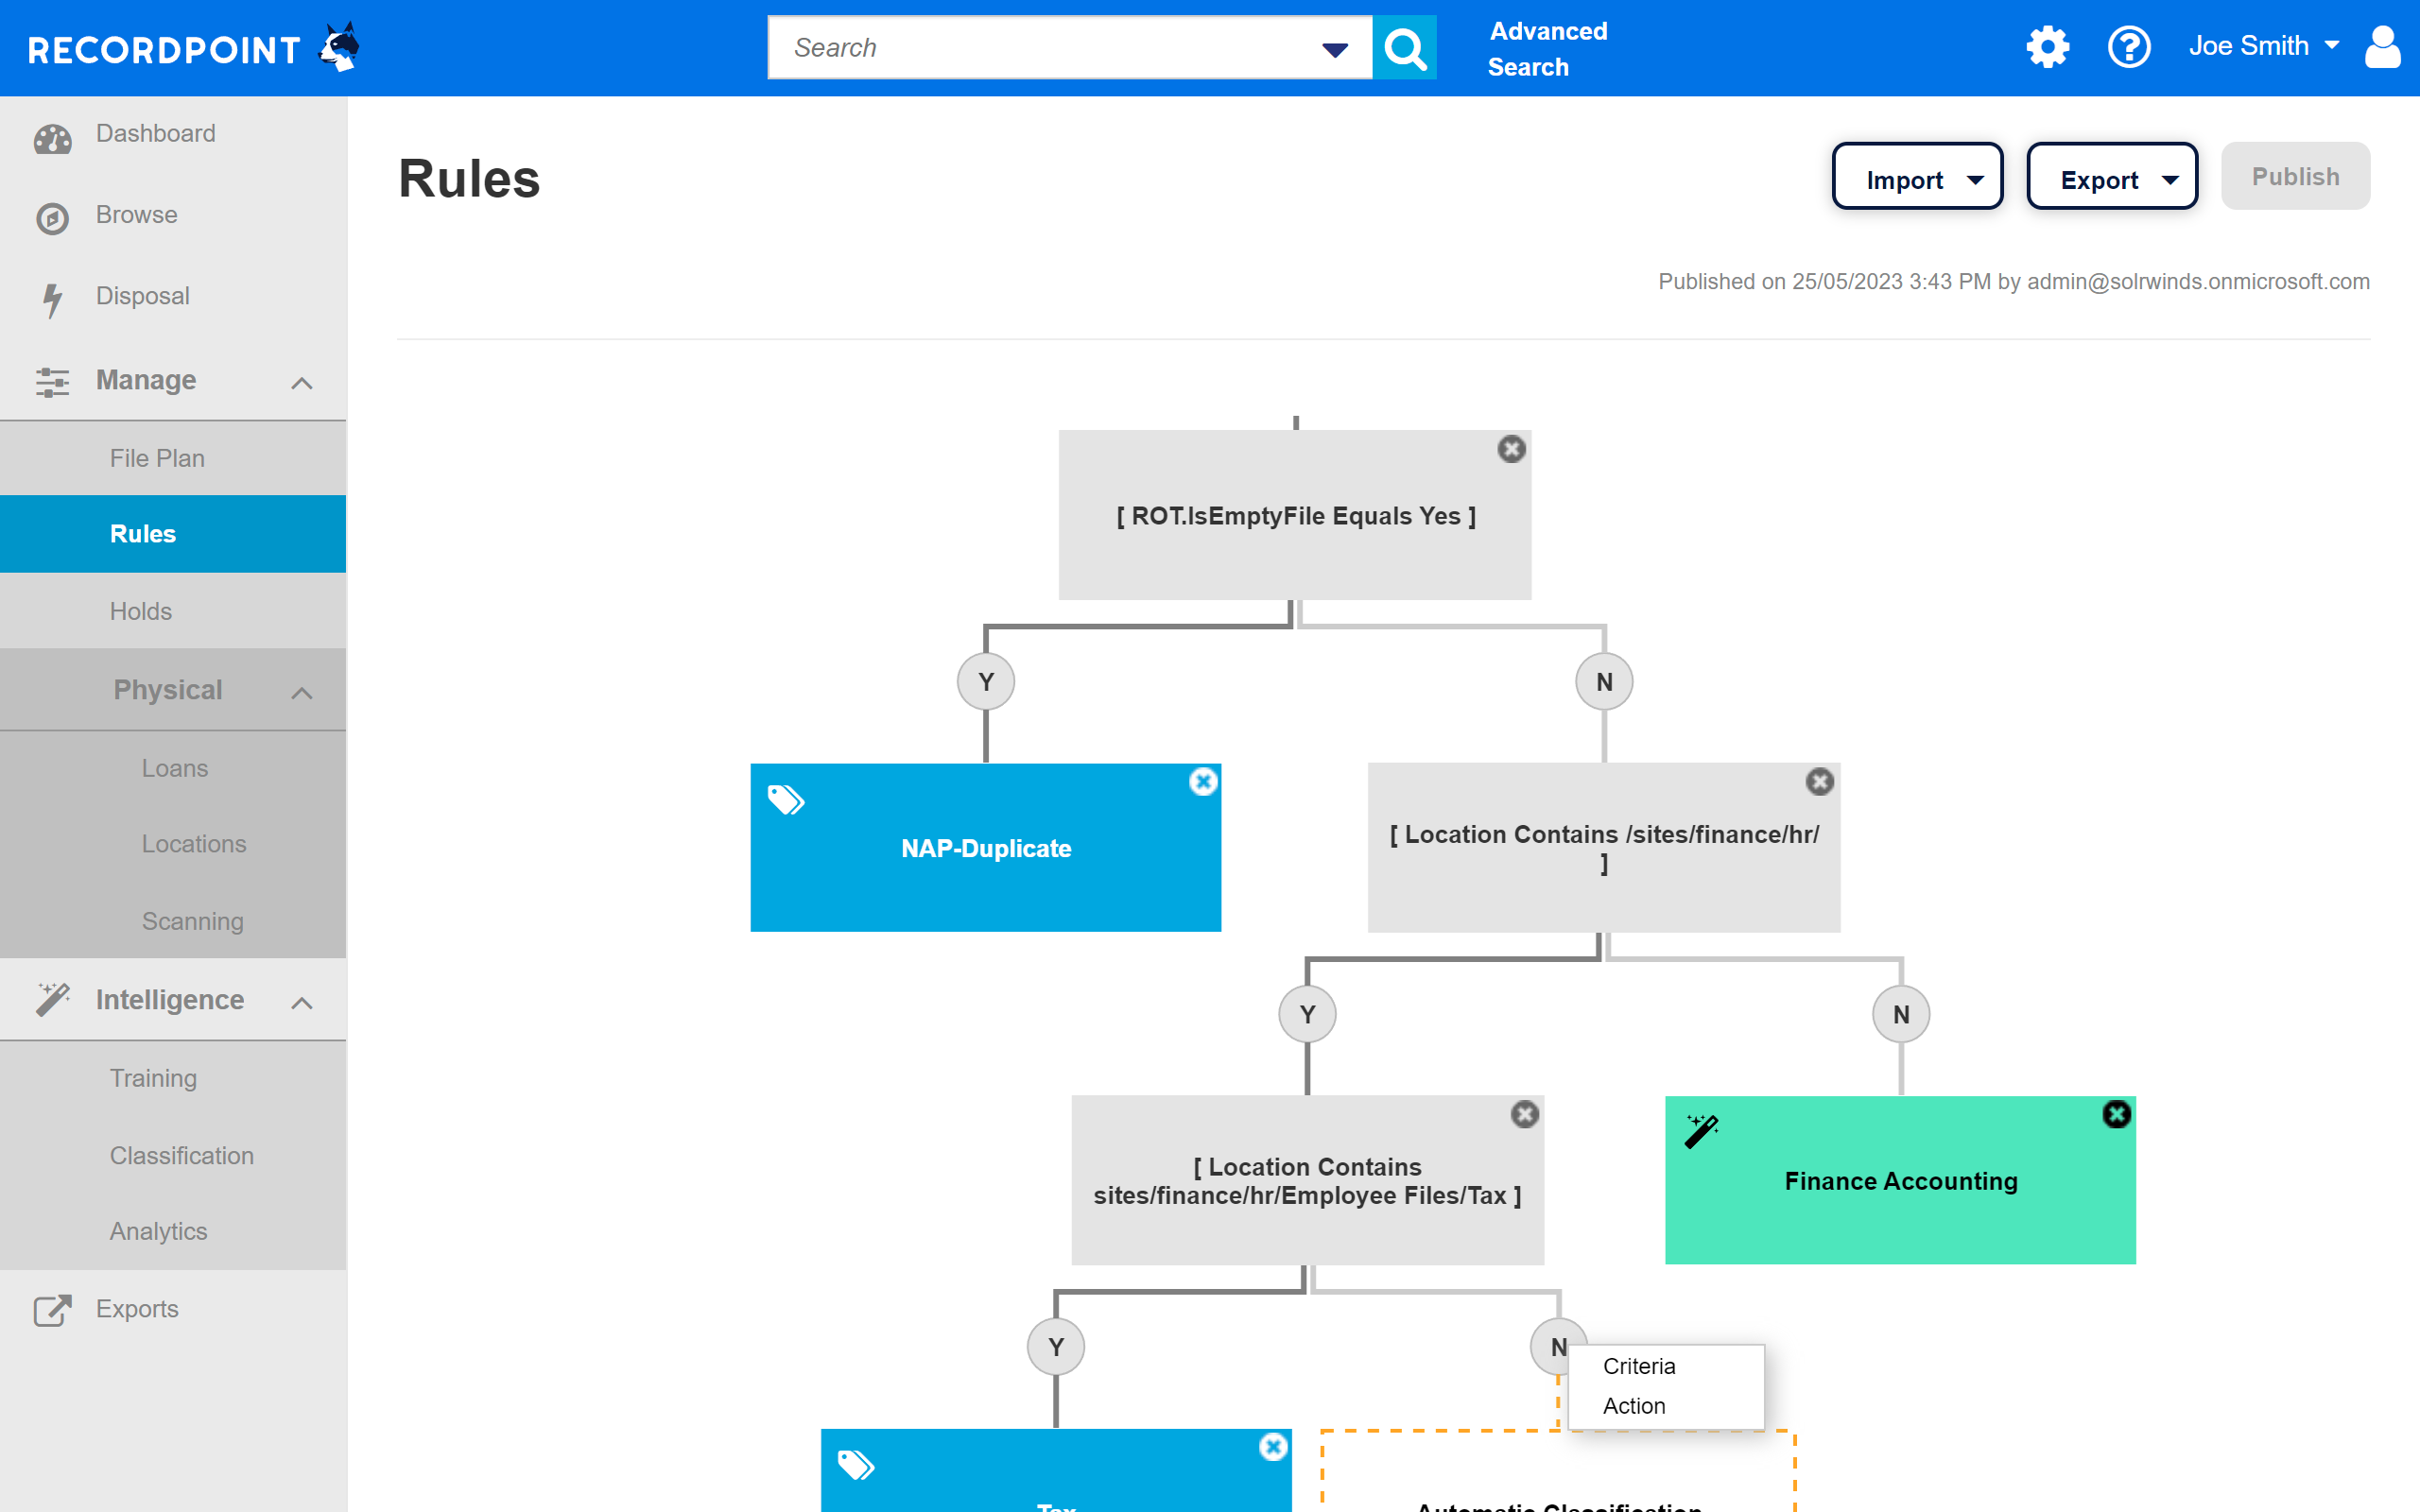This screenshot has width=2420, height=1512.
Task: Click the Manage sliders icon
Action: [x=52, y=382]
